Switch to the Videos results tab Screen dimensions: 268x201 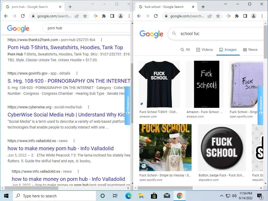coord(204,49)
